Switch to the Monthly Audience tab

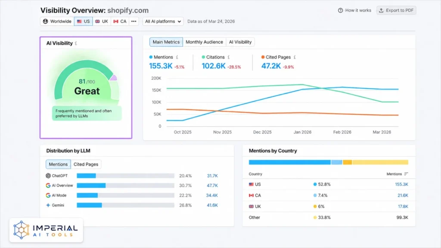click(204, 42)
